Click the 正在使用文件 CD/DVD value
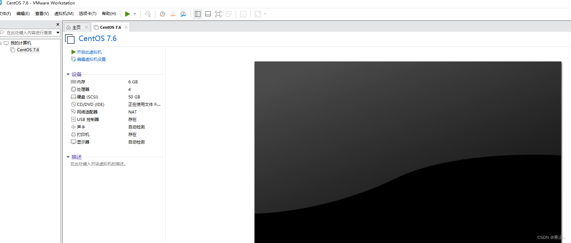The image size is (571, 243). coord(144,105)
